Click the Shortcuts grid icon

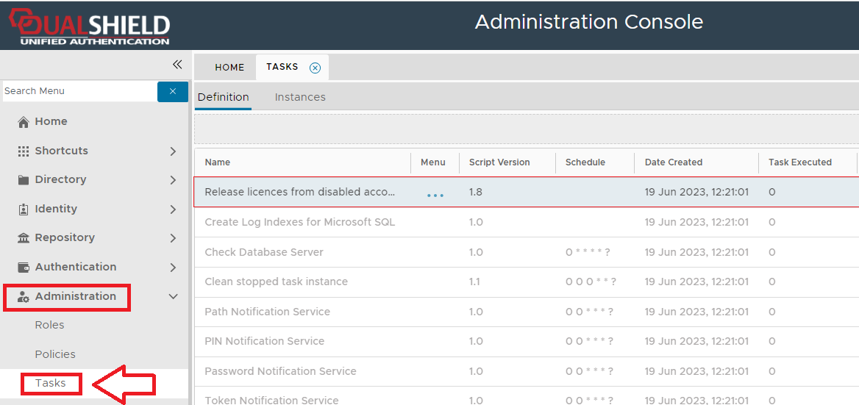click(x=24, y=151)
